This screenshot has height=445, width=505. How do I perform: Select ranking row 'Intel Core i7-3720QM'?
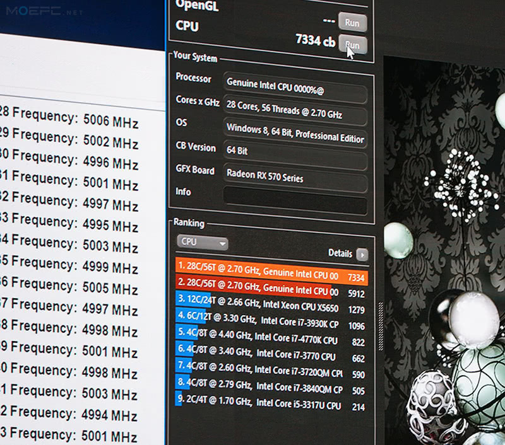tap(271, 369)
